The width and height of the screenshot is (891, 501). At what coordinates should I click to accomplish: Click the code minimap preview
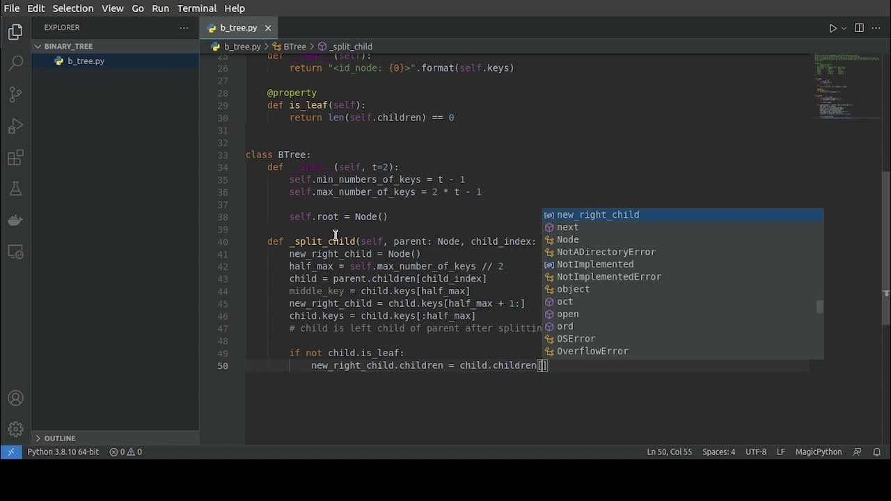pos(846,87)
